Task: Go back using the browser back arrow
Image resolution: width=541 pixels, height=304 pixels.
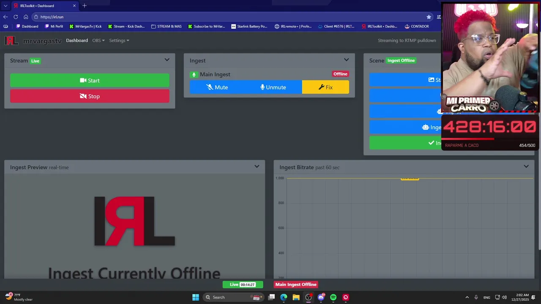Action: 5,17
